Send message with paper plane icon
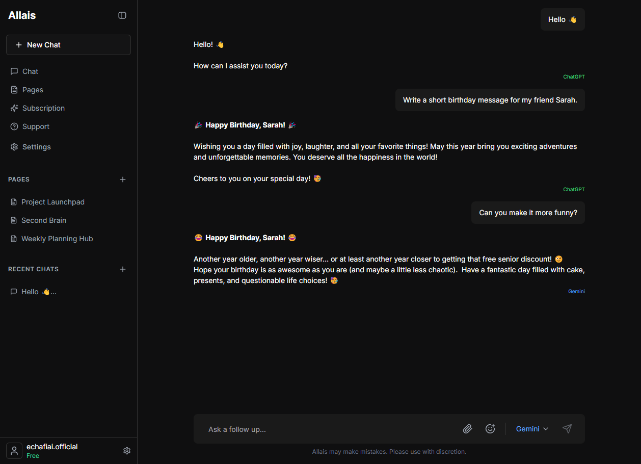Screen dimensions: 641x464 pyautogui.click(x=567, y=429)
